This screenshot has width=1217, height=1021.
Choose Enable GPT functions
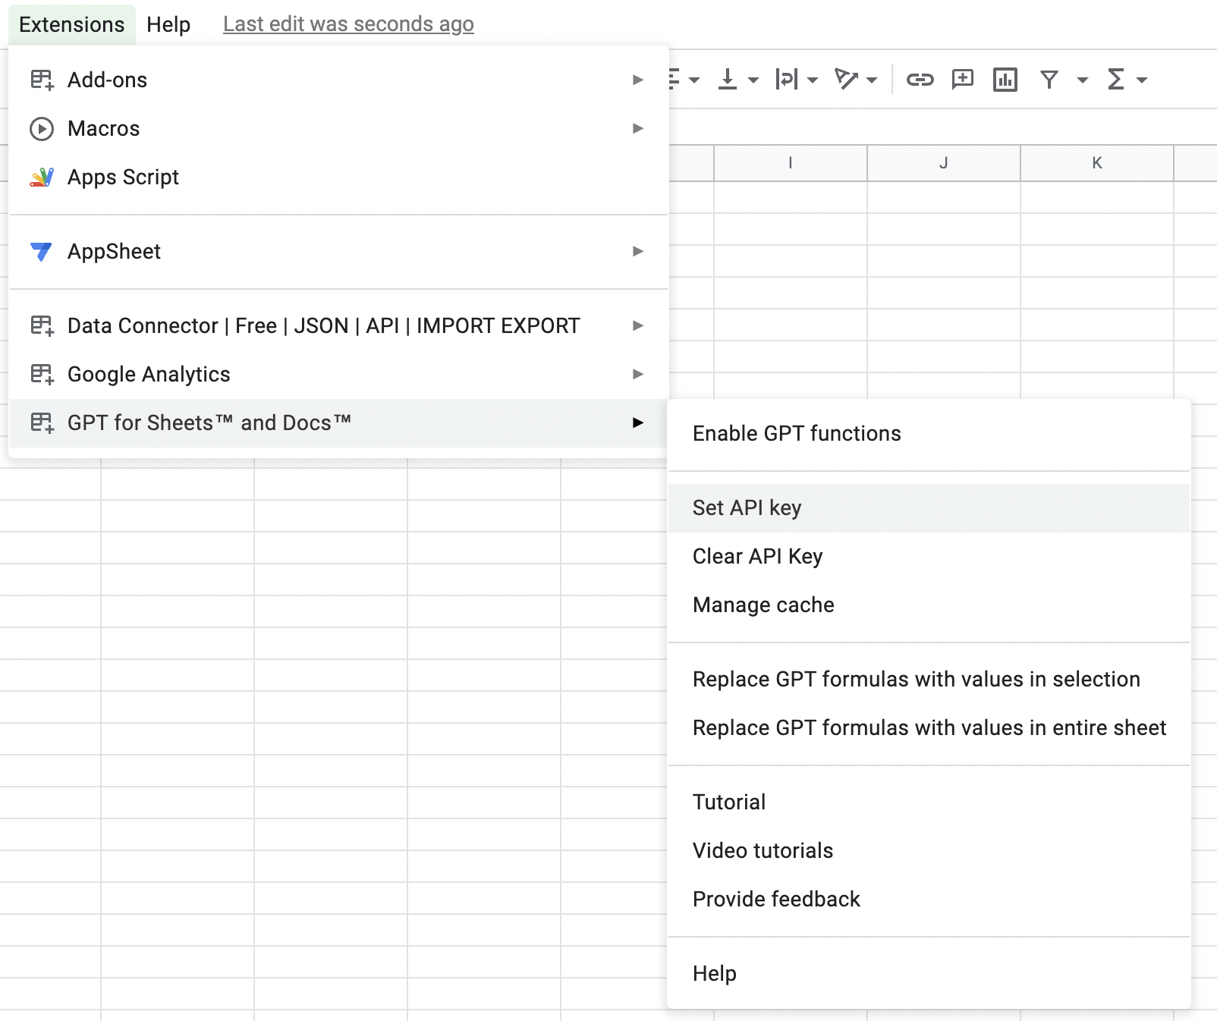pyautogui.click(x=929, y=433)
